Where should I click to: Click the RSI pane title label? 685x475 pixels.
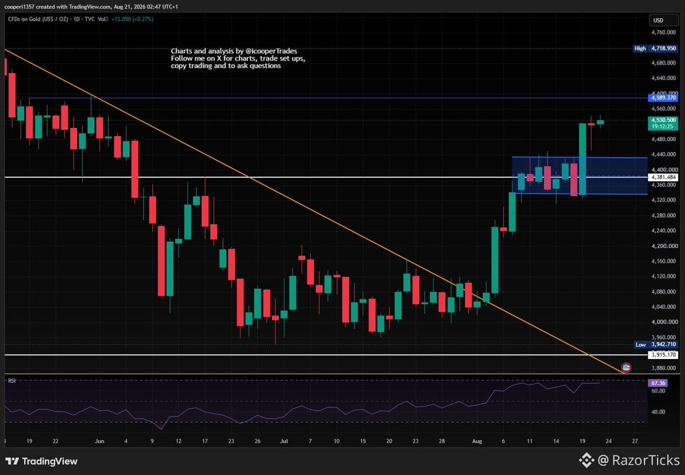point(12,381)
